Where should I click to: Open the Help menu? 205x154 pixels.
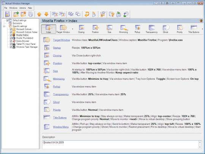pyautogui.click(x=30, y=8)
